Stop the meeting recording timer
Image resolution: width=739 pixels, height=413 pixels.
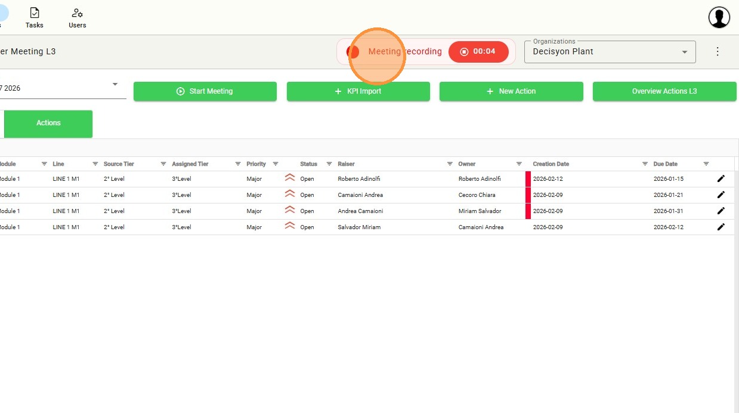point(478,52)
